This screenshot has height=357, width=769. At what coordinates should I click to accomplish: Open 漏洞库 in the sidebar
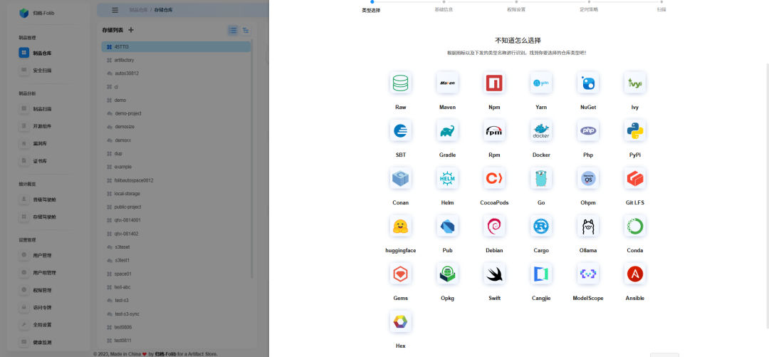pyautogui.click(x=40, y=143)
